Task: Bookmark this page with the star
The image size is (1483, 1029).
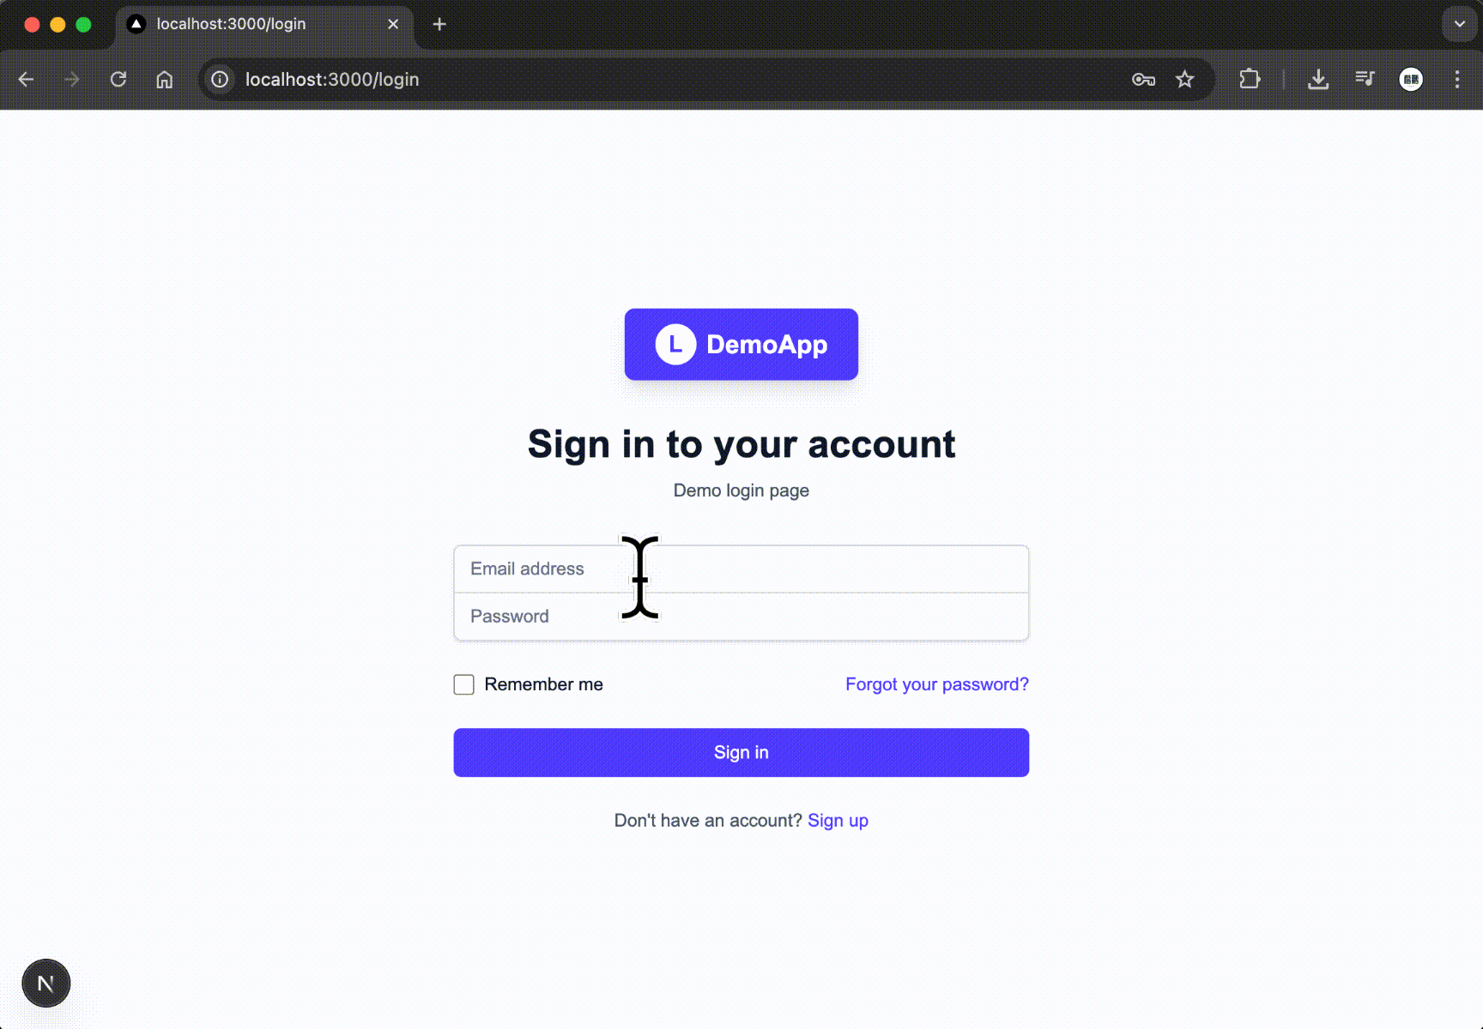Action: click(x=1185, y=80)
